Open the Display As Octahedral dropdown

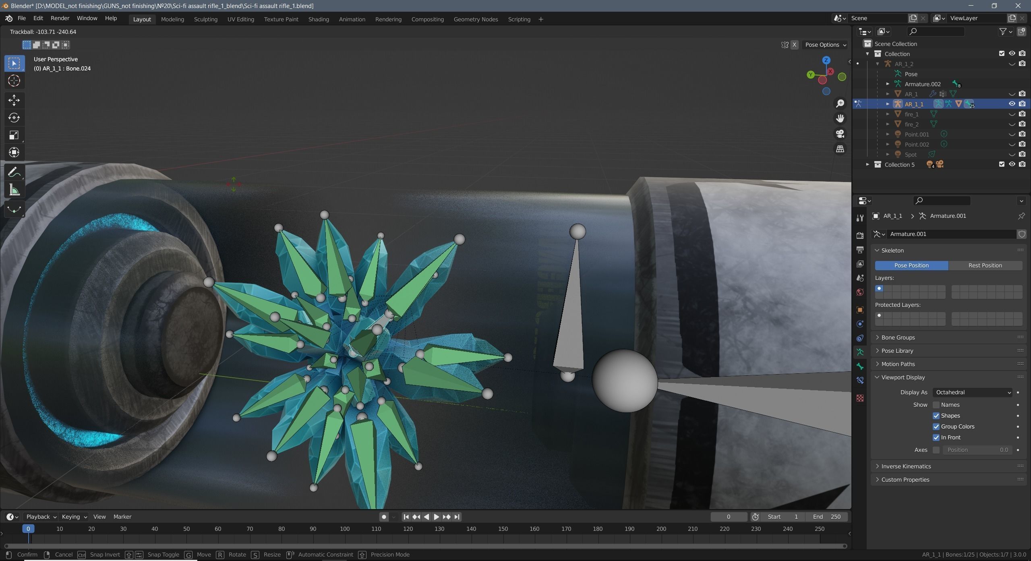[x=973, y=392]
